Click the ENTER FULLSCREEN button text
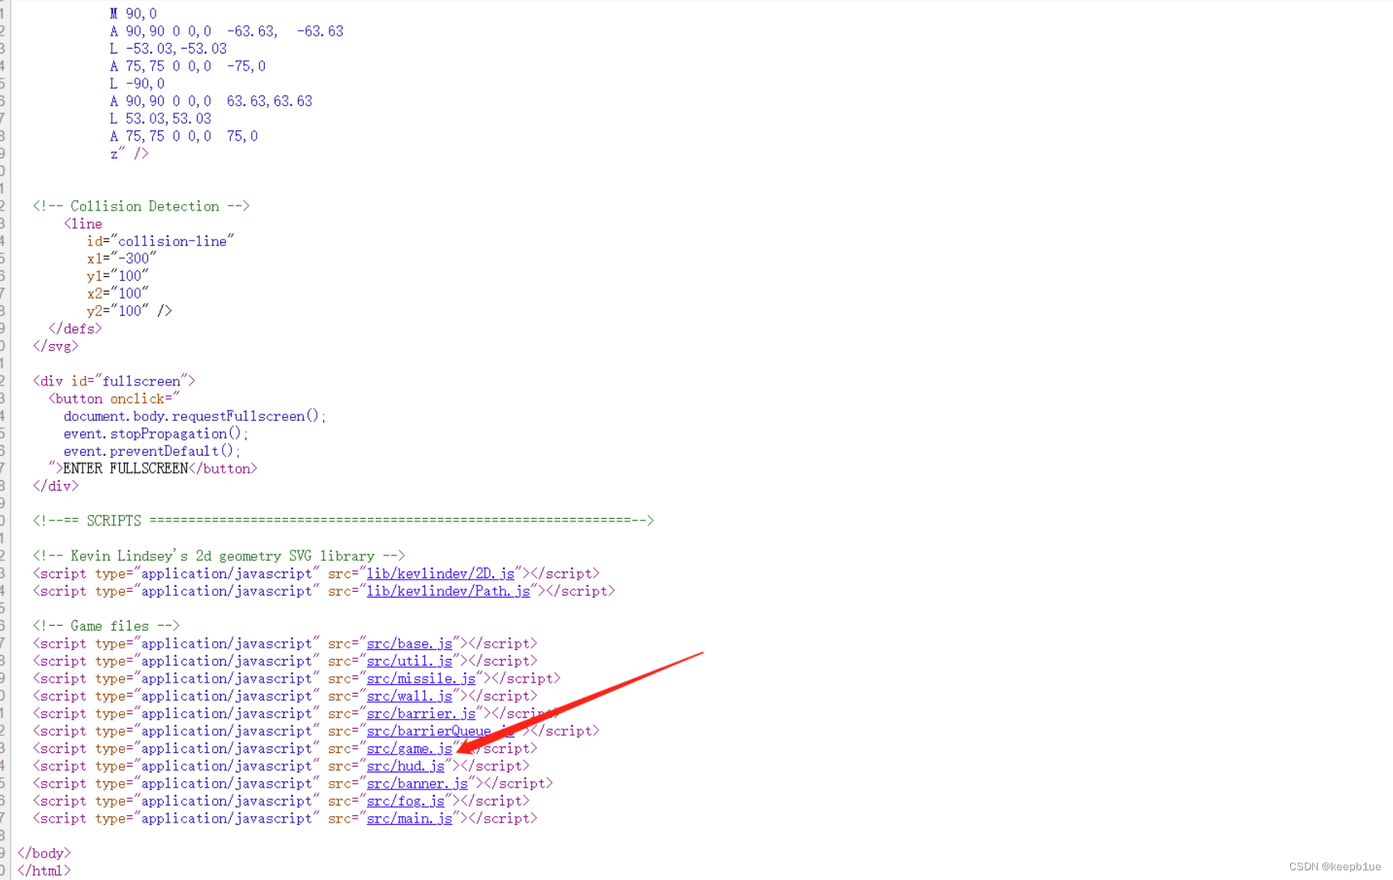 [126, 469]
